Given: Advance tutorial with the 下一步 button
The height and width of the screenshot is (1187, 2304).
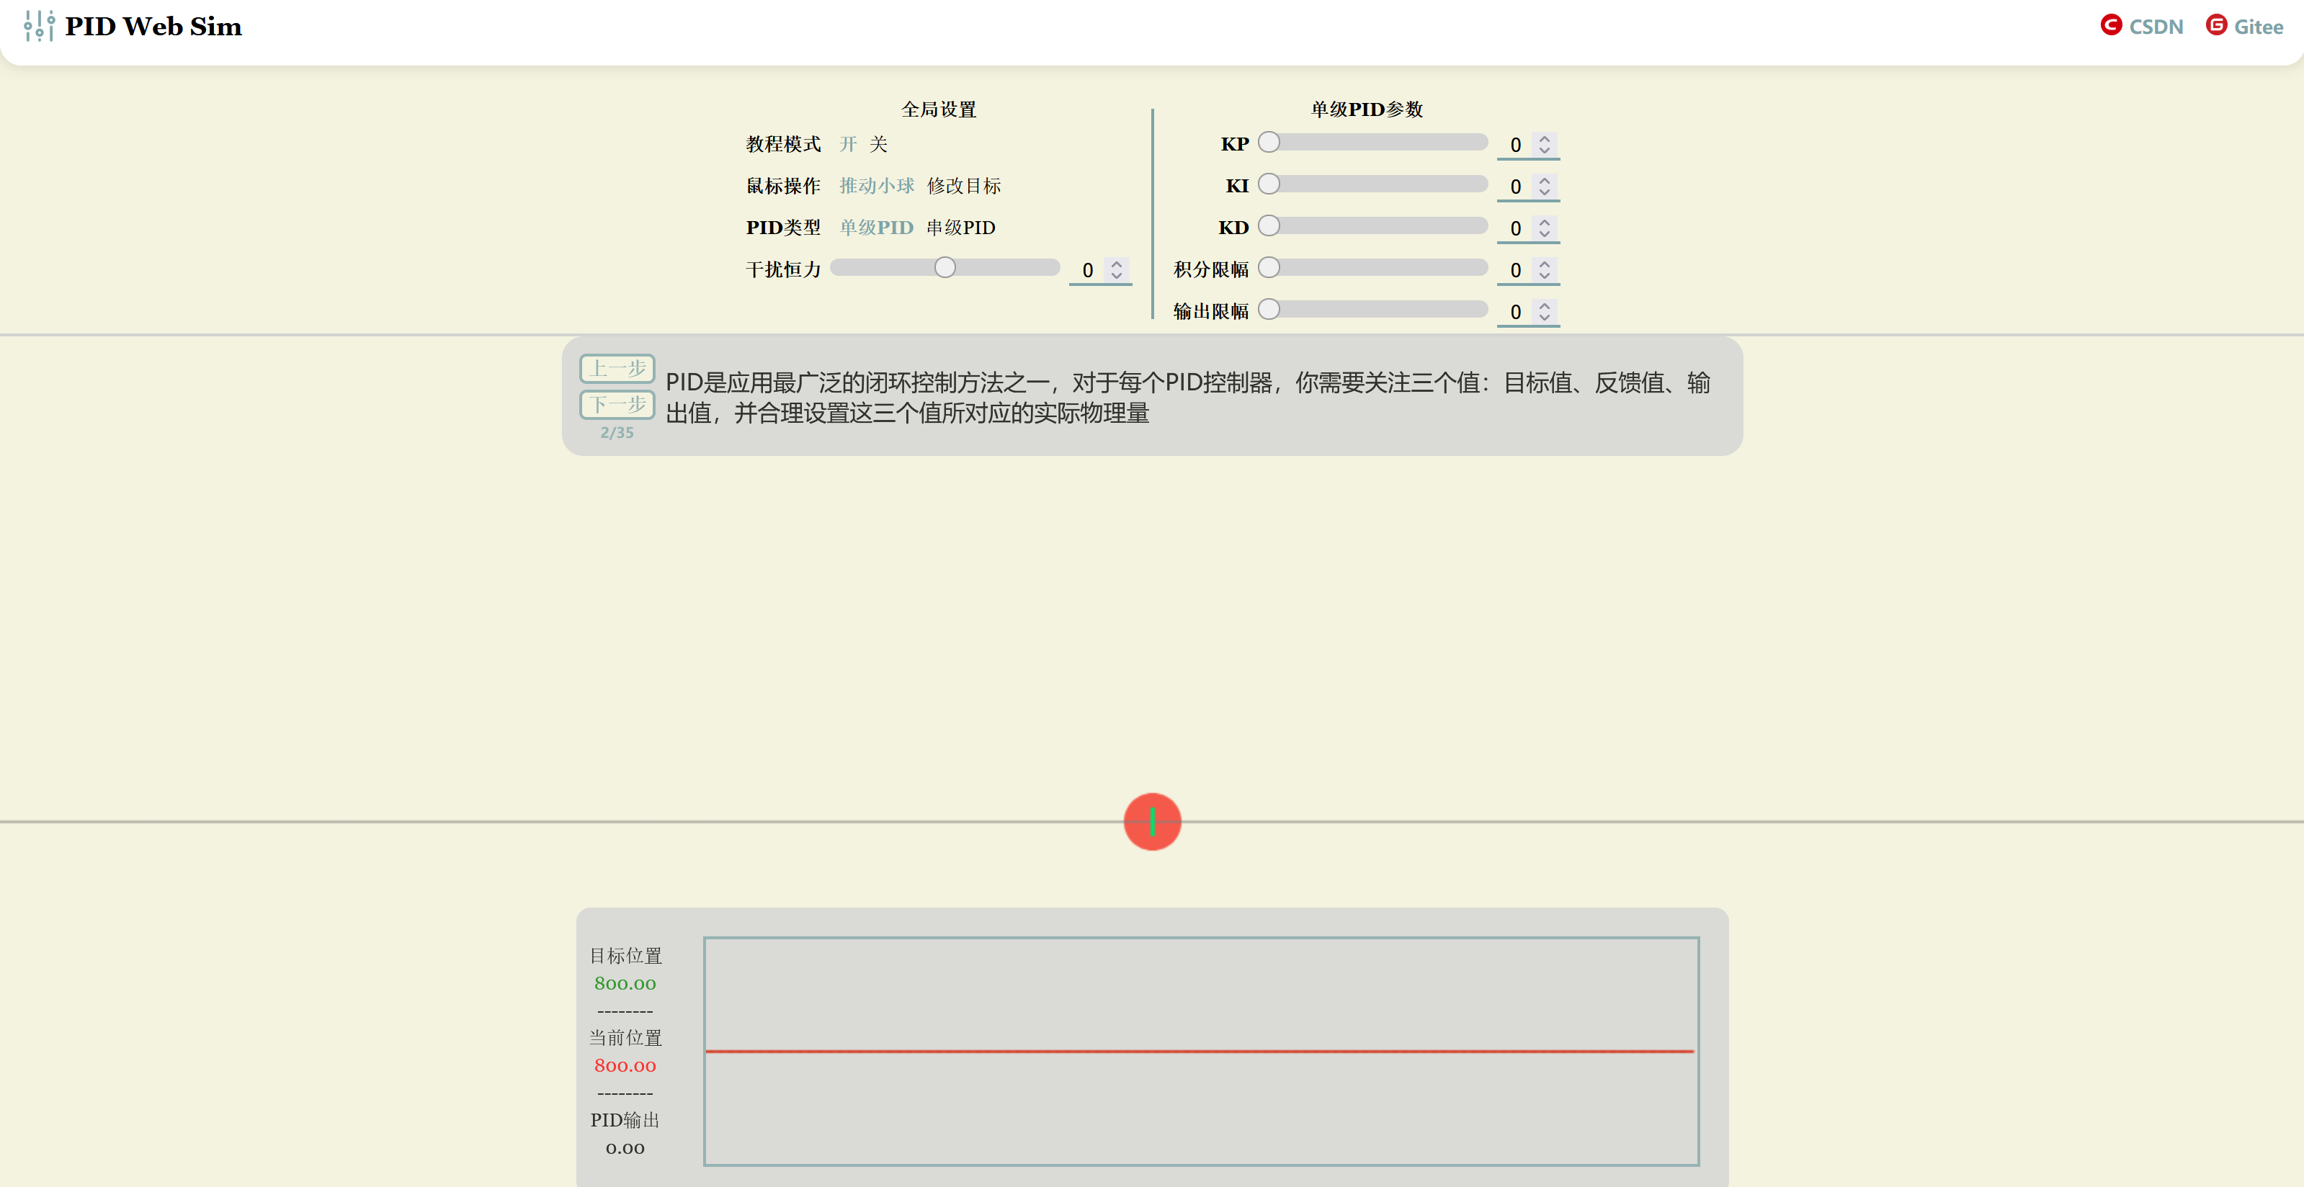Looking at the screenshot, I should click(x=617, y=404).
